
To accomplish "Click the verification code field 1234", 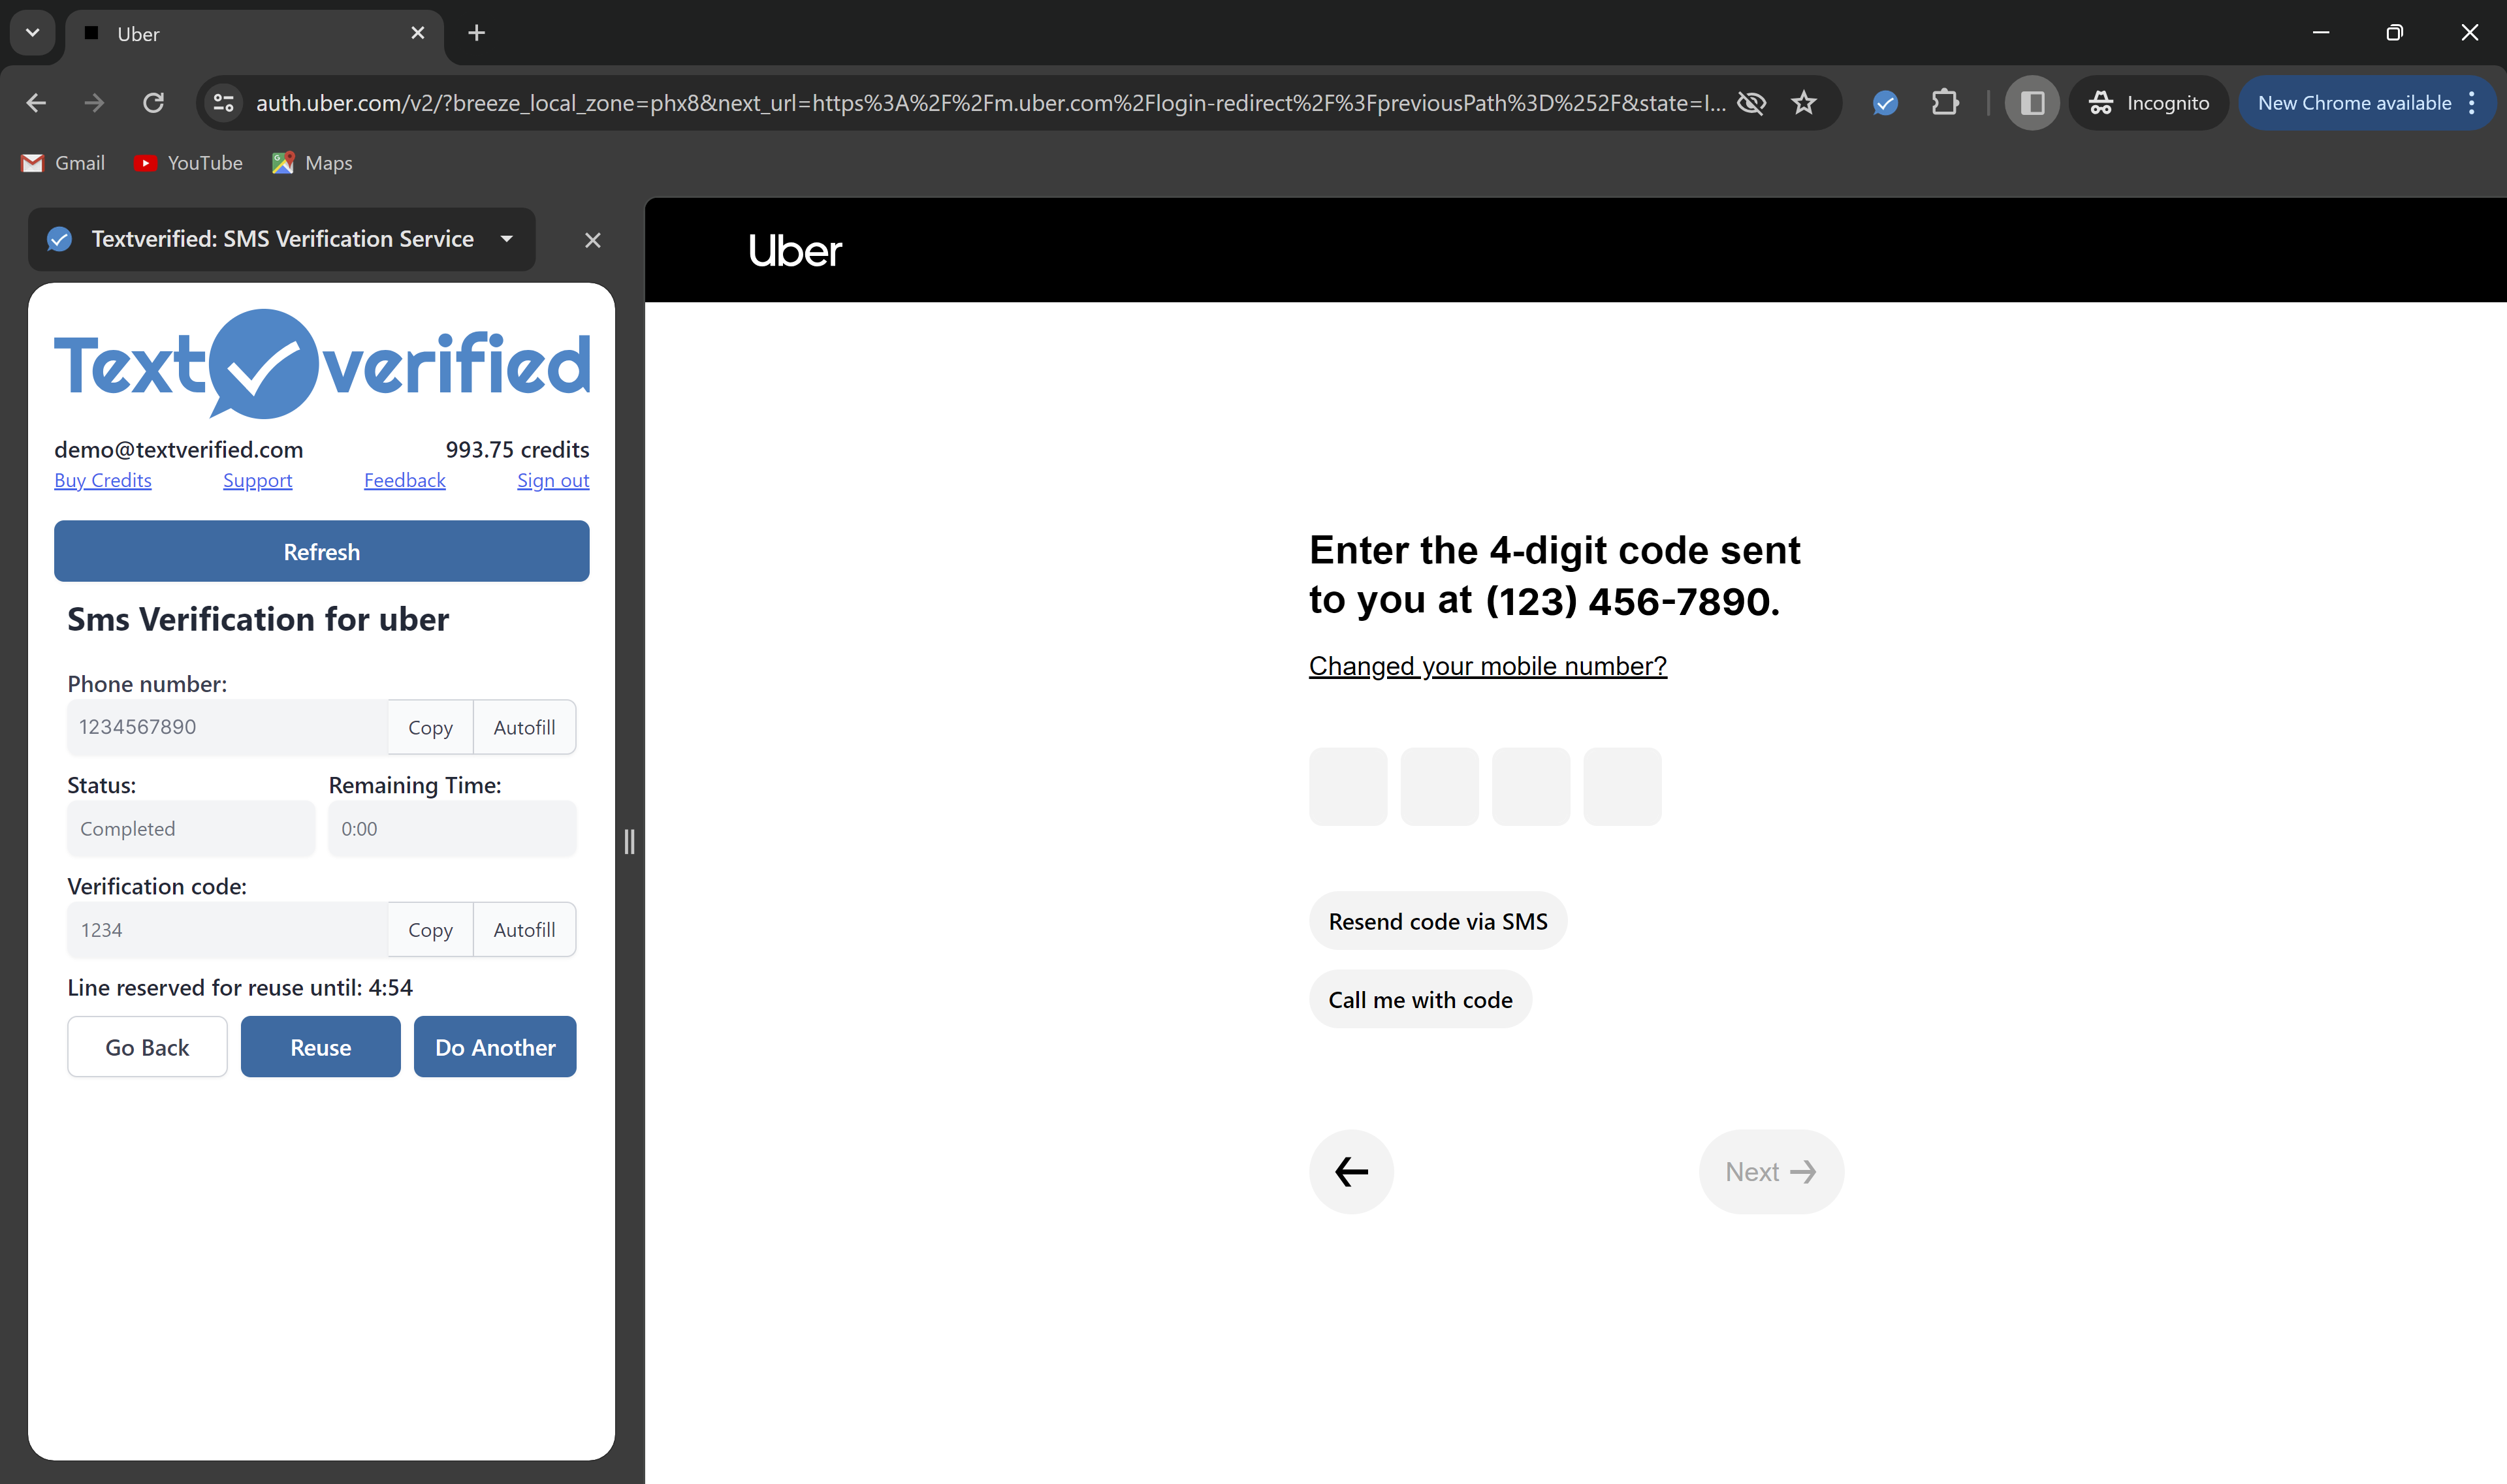I will 227,929.
